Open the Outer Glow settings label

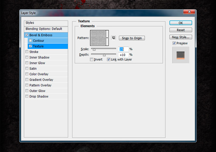tap(37, 91)
